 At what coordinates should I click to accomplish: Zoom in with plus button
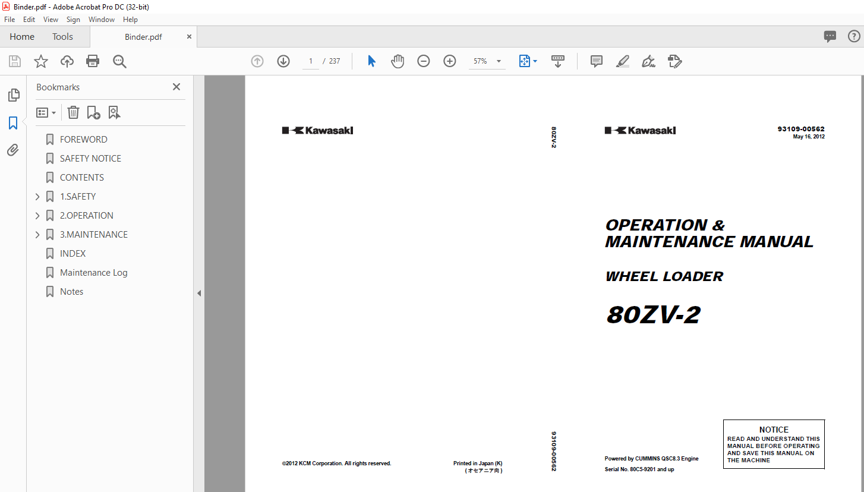click(x=450, y=61)
